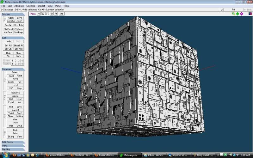
Task: Expand the View panel section
Action: (13, 146)
